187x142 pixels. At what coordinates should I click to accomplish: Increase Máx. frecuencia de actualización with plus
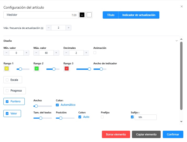68,28
